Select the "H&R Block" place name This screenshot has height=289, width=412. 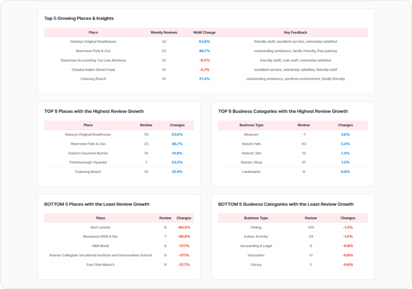pos(100,246)
